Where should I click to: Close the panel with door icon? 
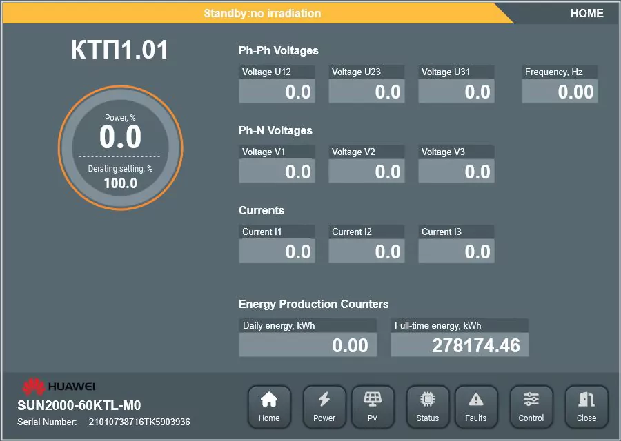(586, 407)
